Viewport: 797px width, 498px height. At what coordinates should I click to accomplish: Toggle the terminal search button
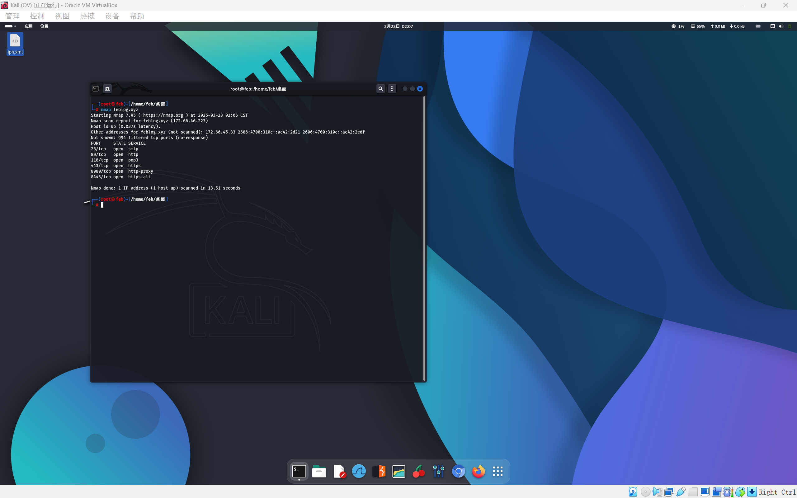pos(380,89)
